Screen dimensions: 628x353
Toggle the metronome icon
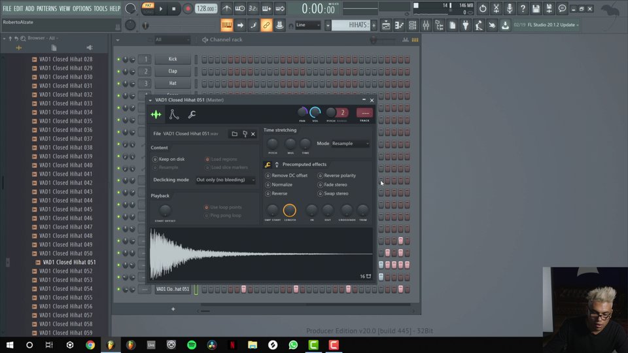(x=227, y=8)
